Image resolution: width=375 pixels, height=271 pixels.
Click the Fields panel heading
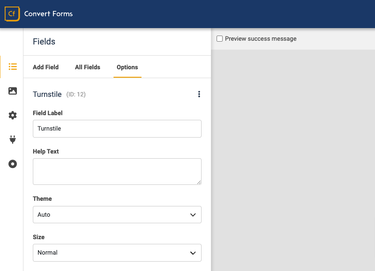coord(44,42)
